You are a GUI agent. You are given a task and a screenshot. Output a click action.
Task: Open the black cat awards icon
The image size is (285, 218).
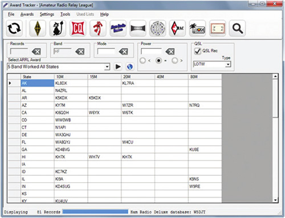(x=58, y=28)
